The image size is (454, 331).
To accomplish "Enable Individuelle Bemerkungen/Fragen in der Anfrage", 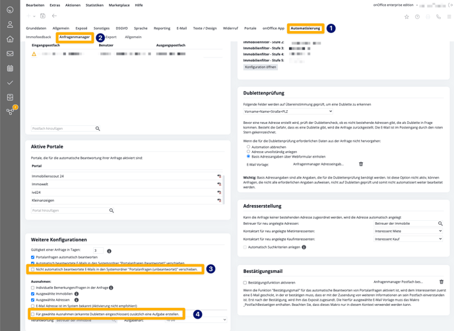I will [x=33, y=287].
